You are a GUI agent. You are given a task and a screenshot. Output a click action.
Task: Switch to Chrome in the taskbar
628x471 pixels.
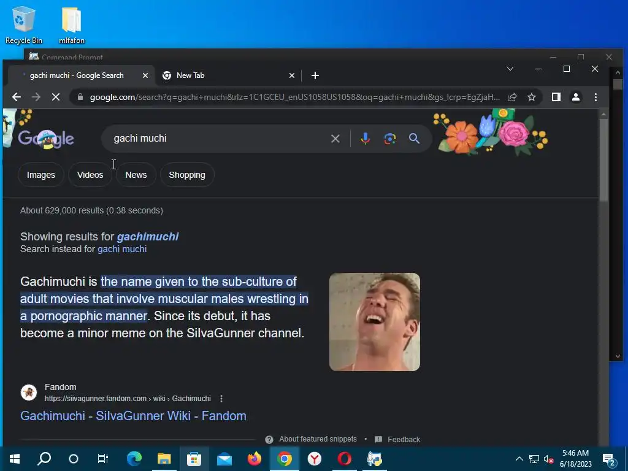coord(285,459)
